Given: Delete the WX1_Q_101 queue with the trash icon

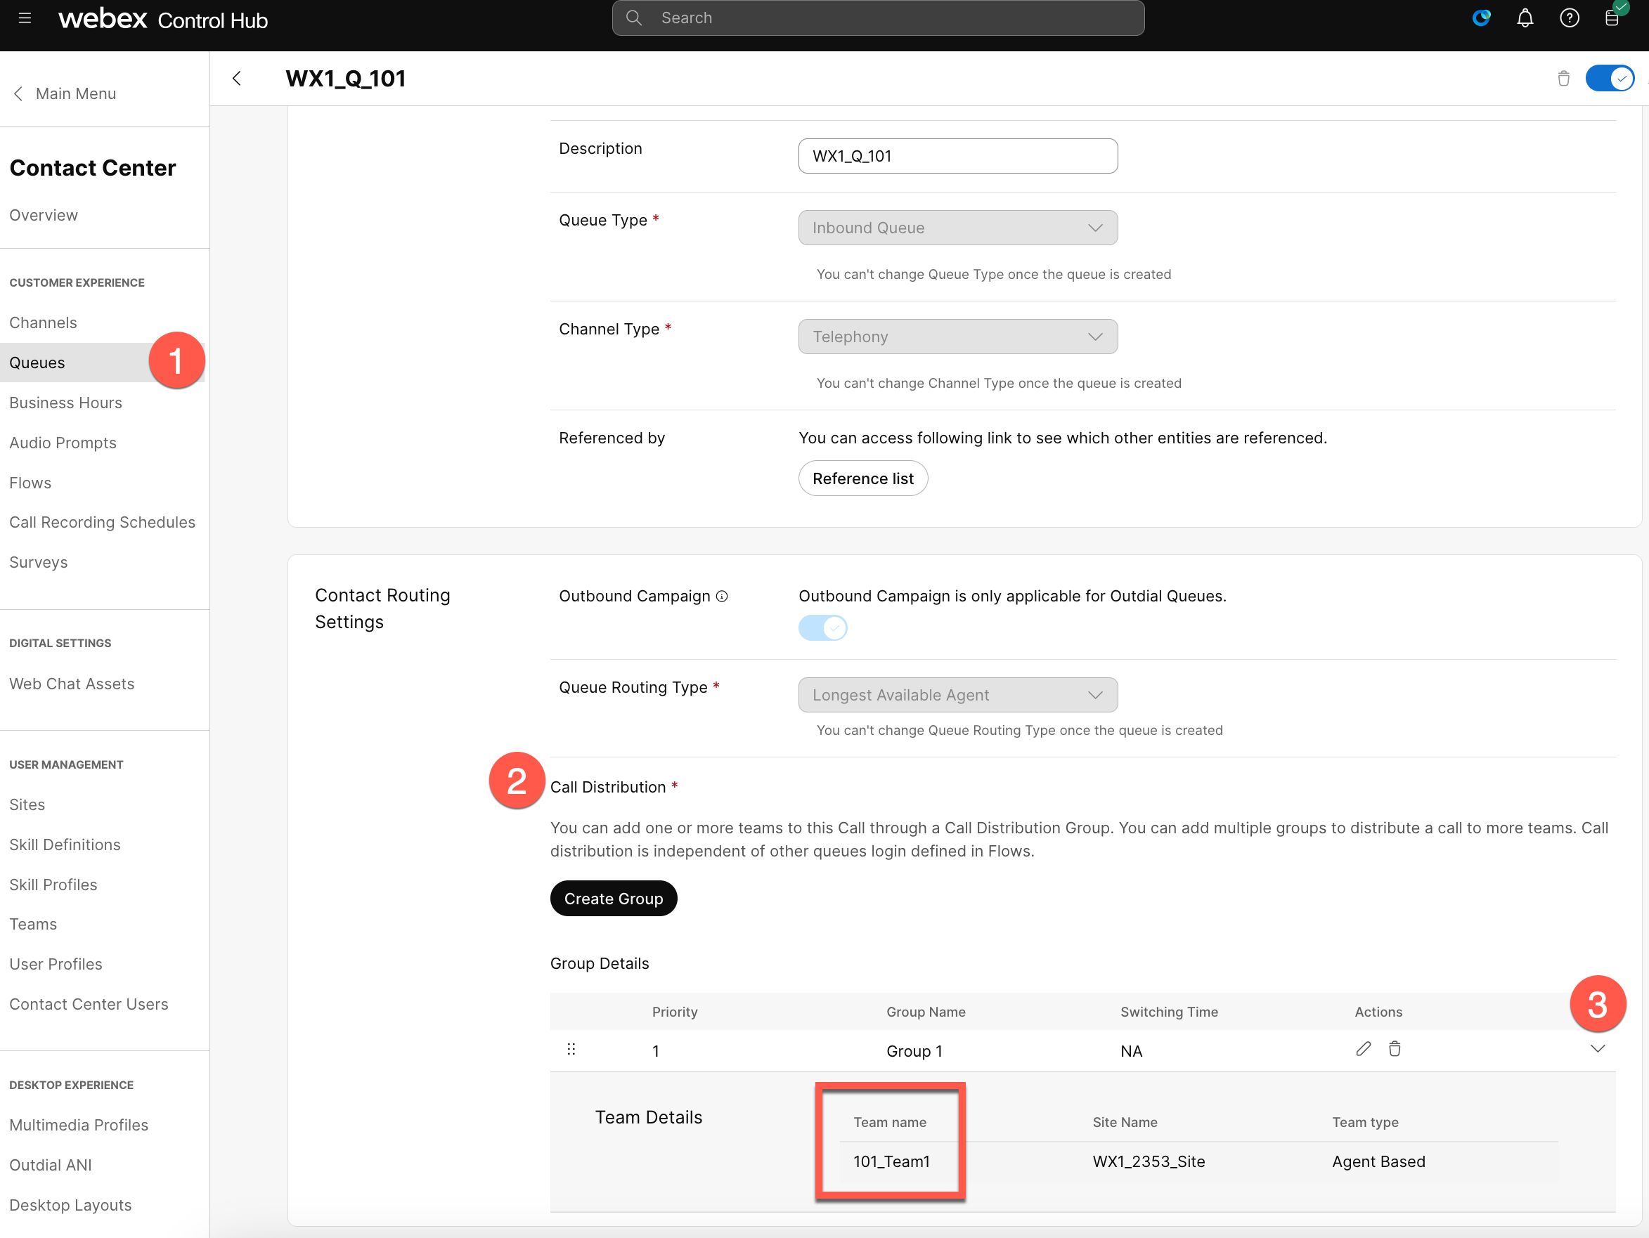Looking at the screenshot, I should tap(1563, 78).
